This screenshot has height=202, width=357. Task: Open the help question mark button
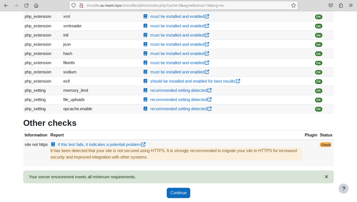343,189
